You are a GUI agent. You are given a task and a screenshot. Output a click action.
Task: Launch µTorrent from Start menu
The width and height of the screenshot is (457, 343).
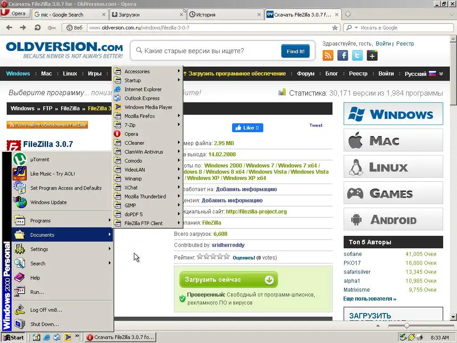pos(62,159)
